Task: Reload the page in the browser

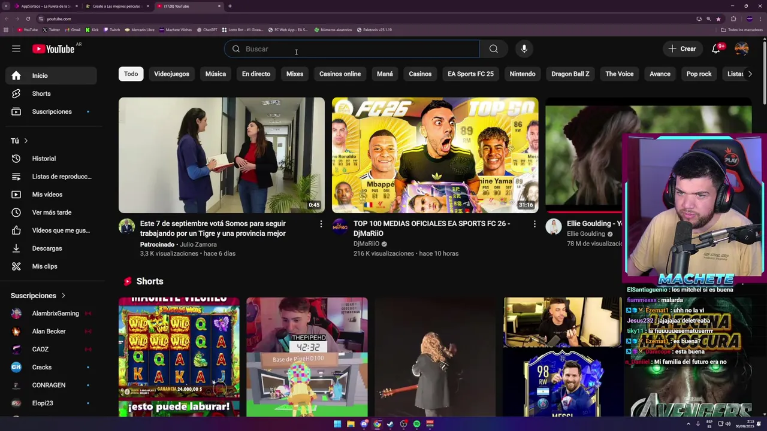Action: click(x=28, y=19)
